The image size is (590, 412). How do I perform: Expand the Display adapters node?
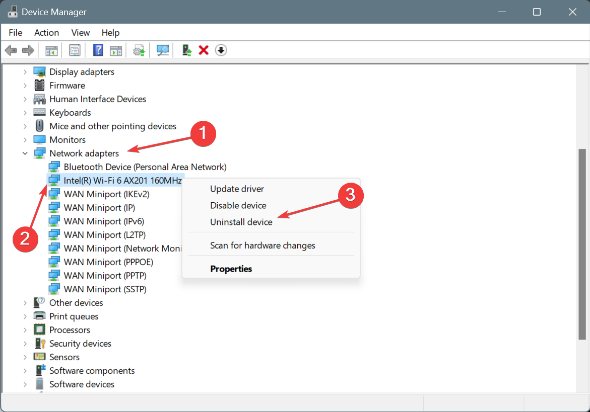tap(25, 72)
